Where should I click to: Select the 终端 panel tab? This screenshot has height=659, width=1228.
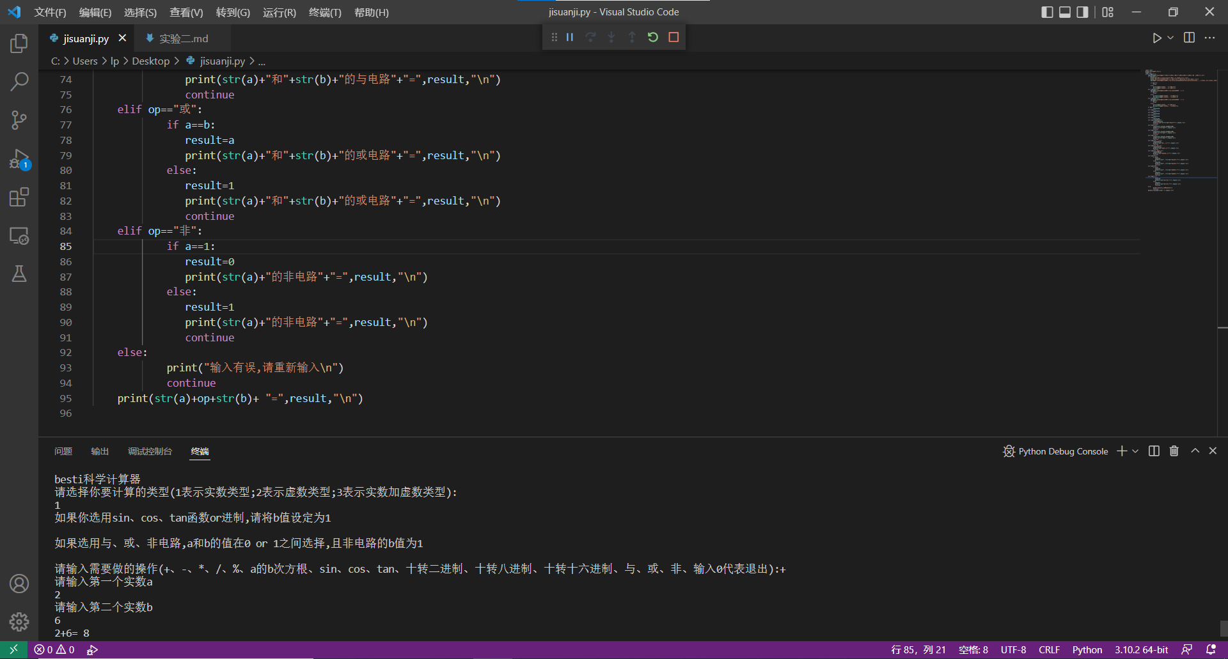coord(200,451)
